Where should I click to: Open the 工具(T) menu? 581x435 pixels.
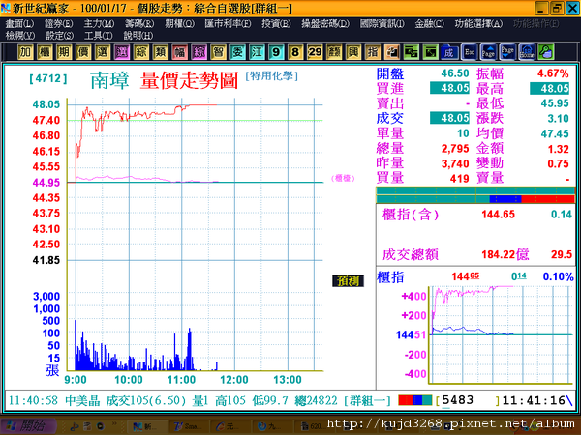(x=98, y=36)
